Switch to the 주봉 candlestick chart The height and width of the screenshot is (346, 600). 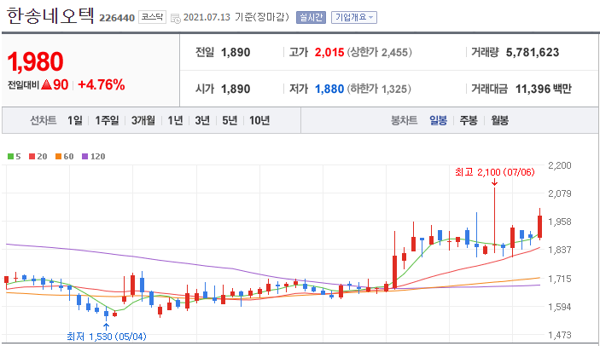tap(469, 121)
